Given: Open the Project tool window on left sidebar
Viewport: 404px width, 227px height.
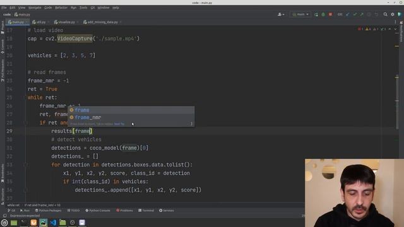Looking at the screenshot, I should (x=3, y=27).
